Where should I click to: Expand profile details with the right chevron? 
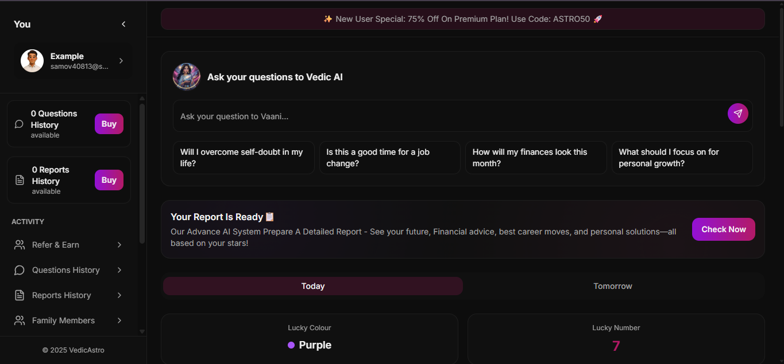(121, 60)
